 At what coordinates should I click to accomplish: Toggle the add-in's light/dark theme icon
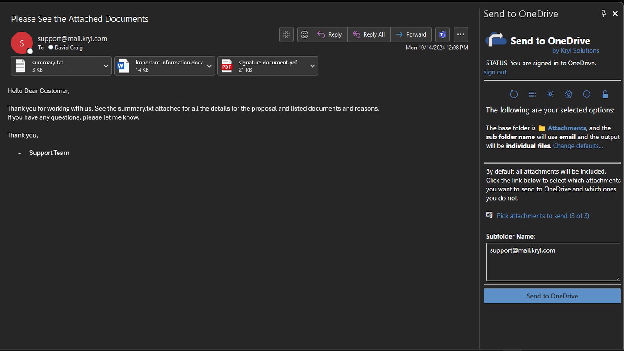tap(550, 95)
